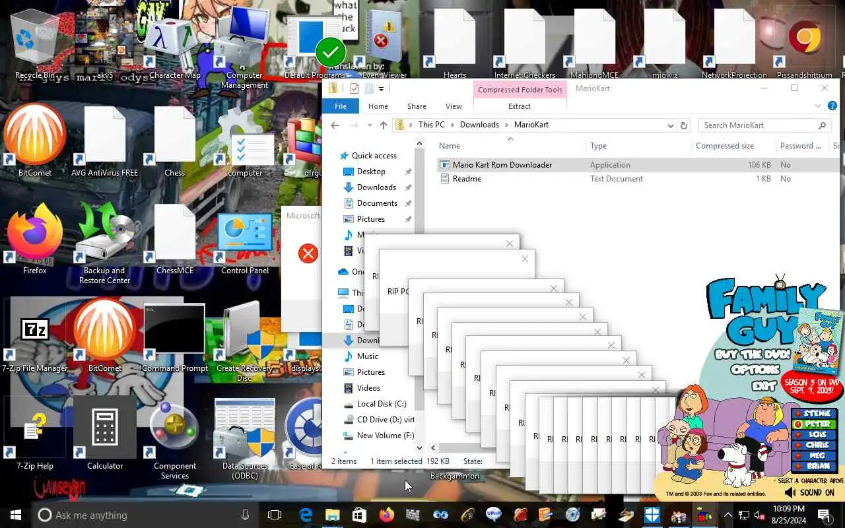The height and width of the screenshot is (528, 845).
Task: Select the Internet Checkers desktop icon
Action: click(x=525, y=45)
